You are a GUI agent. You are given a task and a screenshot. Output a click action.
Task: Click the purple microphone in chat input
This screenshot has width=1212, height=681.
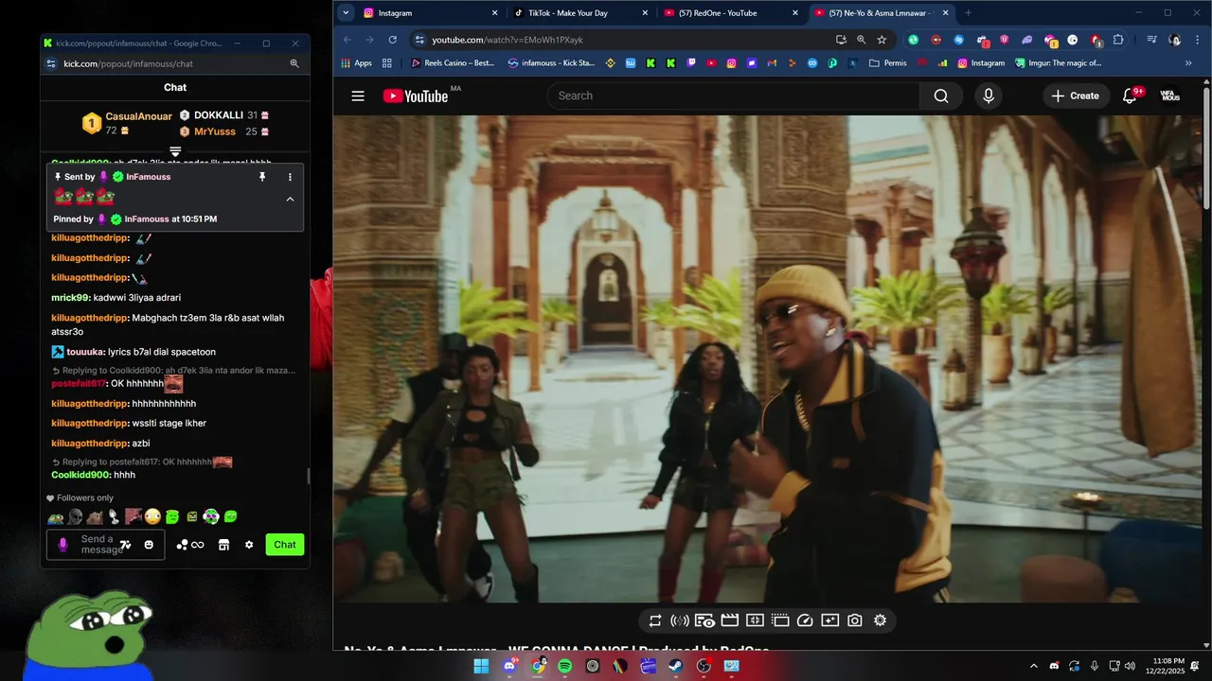click(63, 545)
